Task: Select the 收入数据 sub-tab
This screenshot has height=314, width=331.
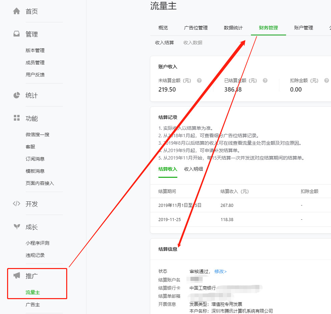Action: coord(193,43)
